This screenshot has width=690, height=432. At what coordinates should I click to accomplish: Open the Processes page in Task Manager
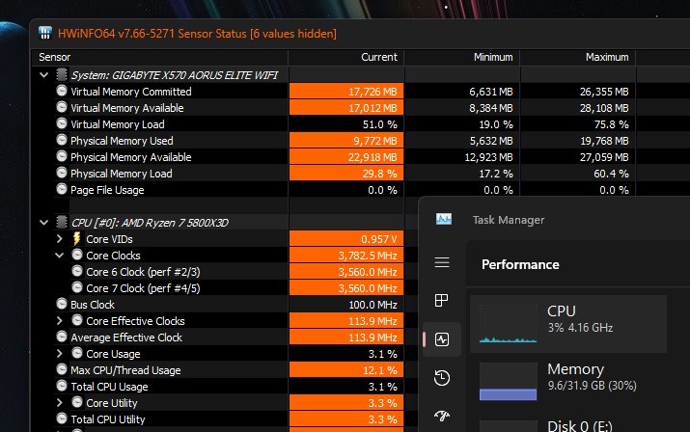[x=441, y=301]
